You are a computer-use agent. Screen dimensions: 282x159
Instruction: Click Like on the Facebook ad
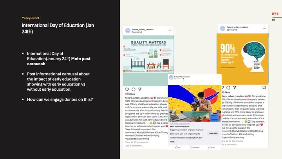click(x=178, y=148)
